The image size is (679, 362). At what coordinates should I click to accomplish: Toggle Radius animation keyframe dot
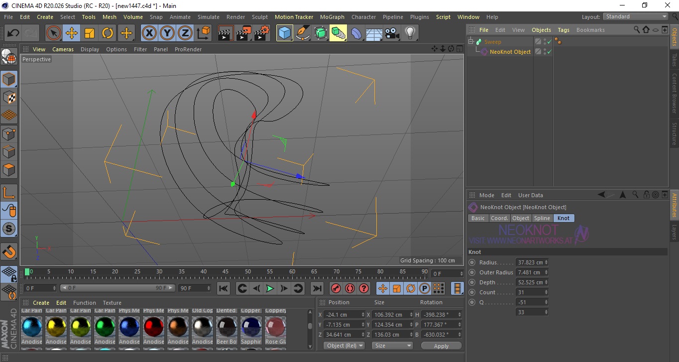click(x=472, y=262)
